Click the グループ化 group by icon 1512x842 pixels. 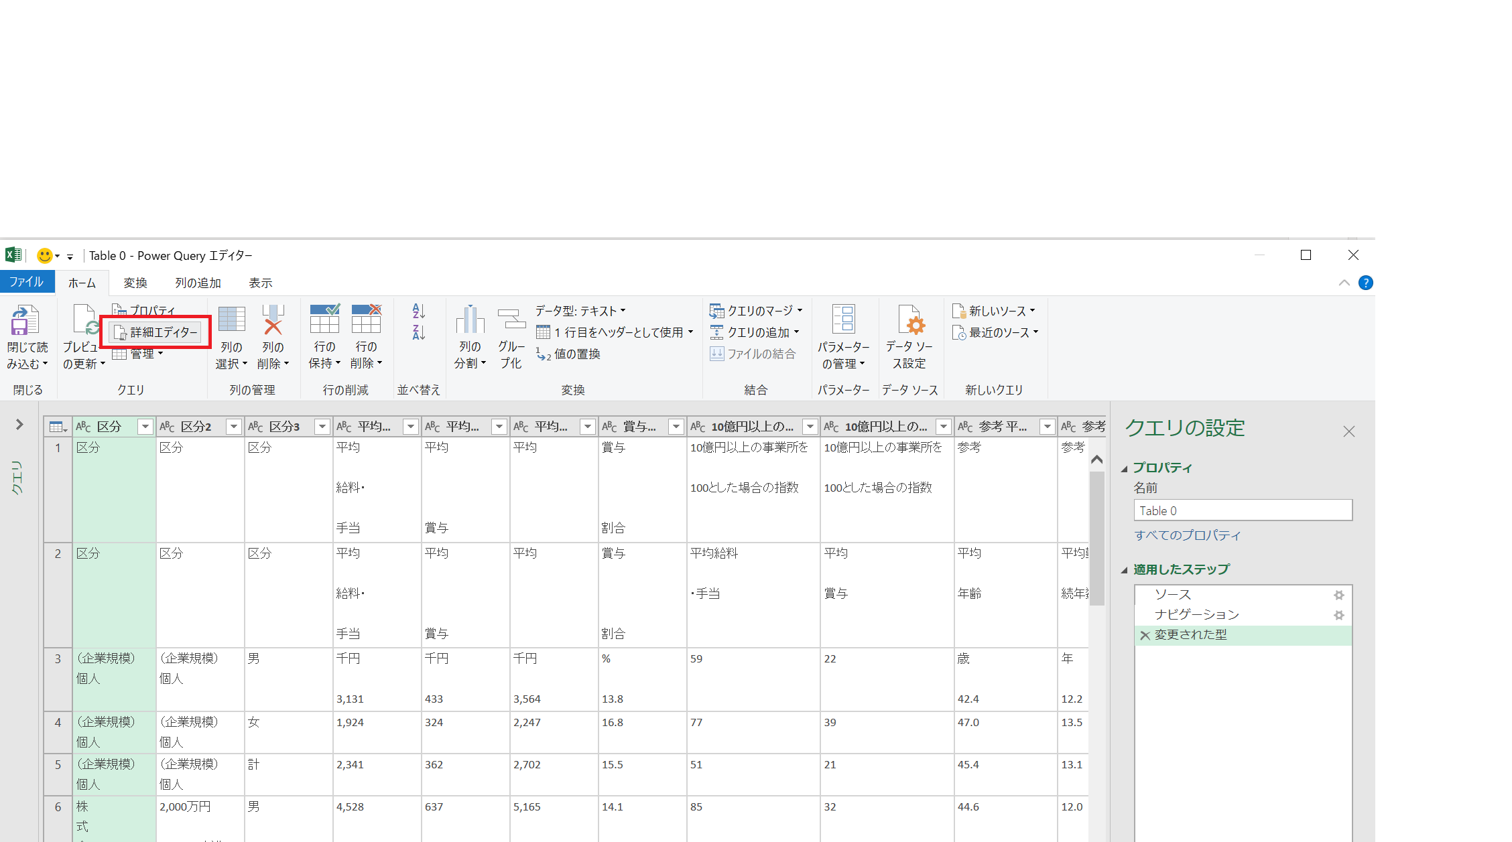pyautogui.click(x=511, y=319)
